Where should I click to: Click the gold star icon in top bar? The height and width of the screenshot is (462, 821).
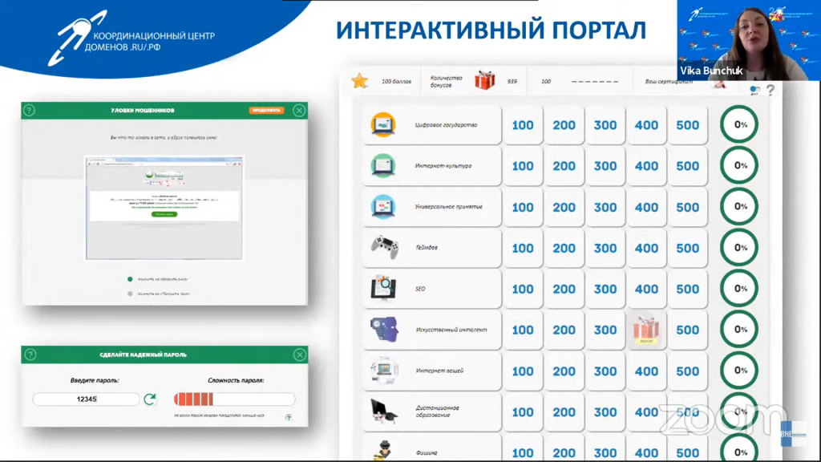[360, 81]
